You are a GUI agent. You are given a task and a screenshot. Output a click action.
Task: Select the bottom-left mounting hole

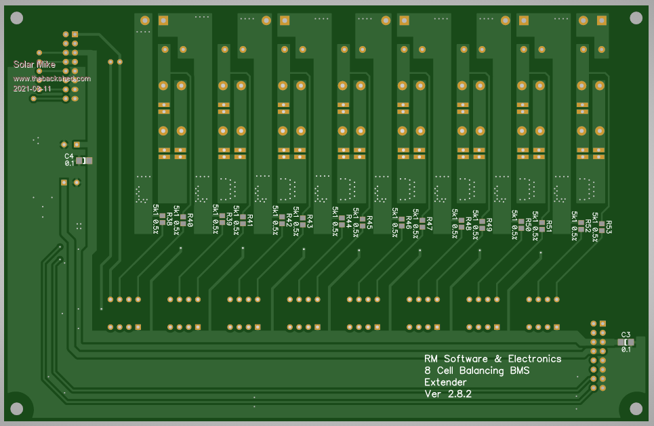[16, 408]
